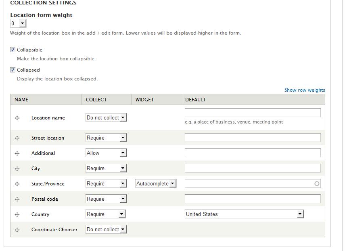Click the Street location row drag handle
Image resolution: width=347 pixels, height=251 pixels.
click(x=17, y=138)
